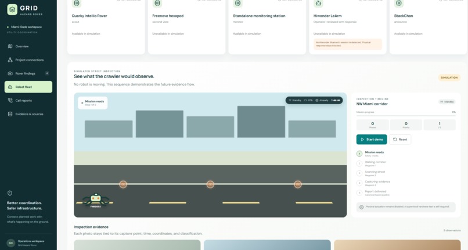Viewport: 468px width, 250px height.
Task: Click the Priority counter tile
Action: click(x=406, y=124)
